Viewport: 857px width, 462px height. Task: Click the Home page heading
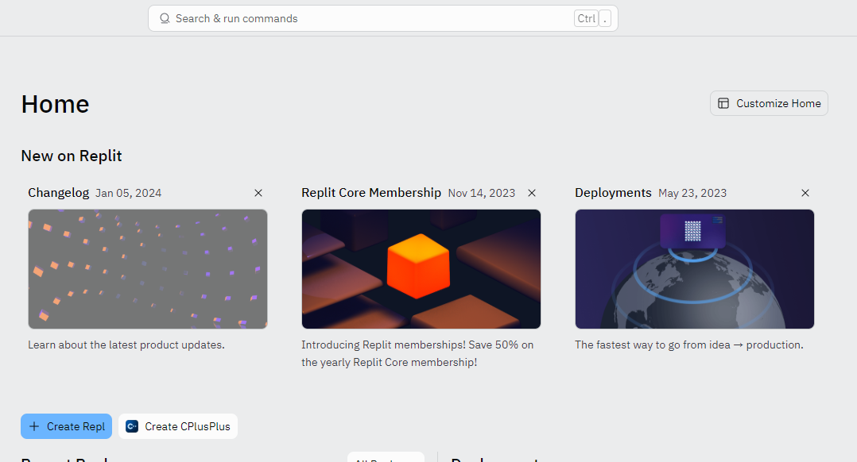point(55,104)
